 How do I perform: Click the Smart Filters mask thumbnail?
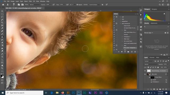[x=152, y=77]
